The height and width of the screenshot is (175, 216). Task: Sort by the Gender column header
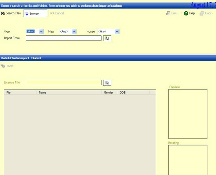coord(109,93)
